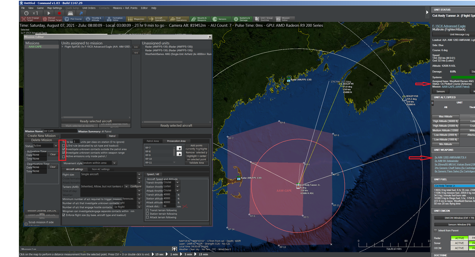Move the selected reference point down
Screen dimensions: 475x257
pos(179,154)
